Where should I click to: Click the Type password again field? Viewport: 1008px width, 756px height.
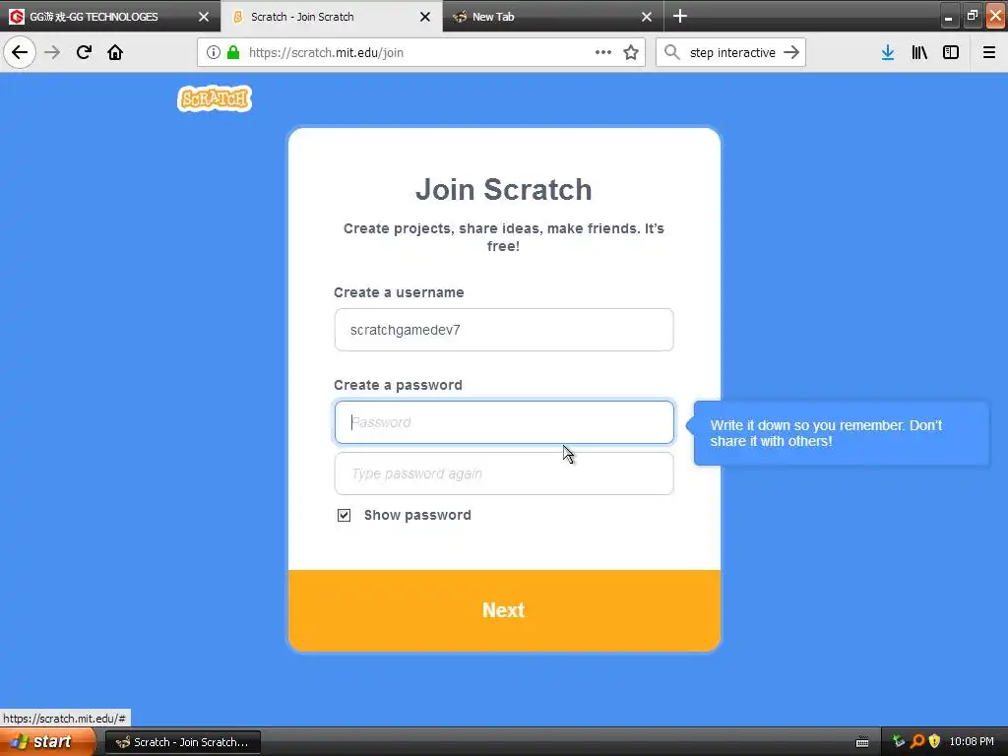504,473
